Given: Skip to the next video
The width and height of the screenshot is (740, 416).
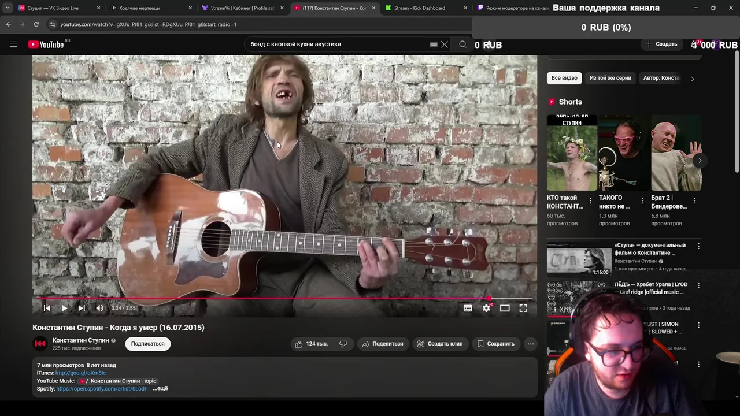Looking at the screenshot, I should 82,308.
